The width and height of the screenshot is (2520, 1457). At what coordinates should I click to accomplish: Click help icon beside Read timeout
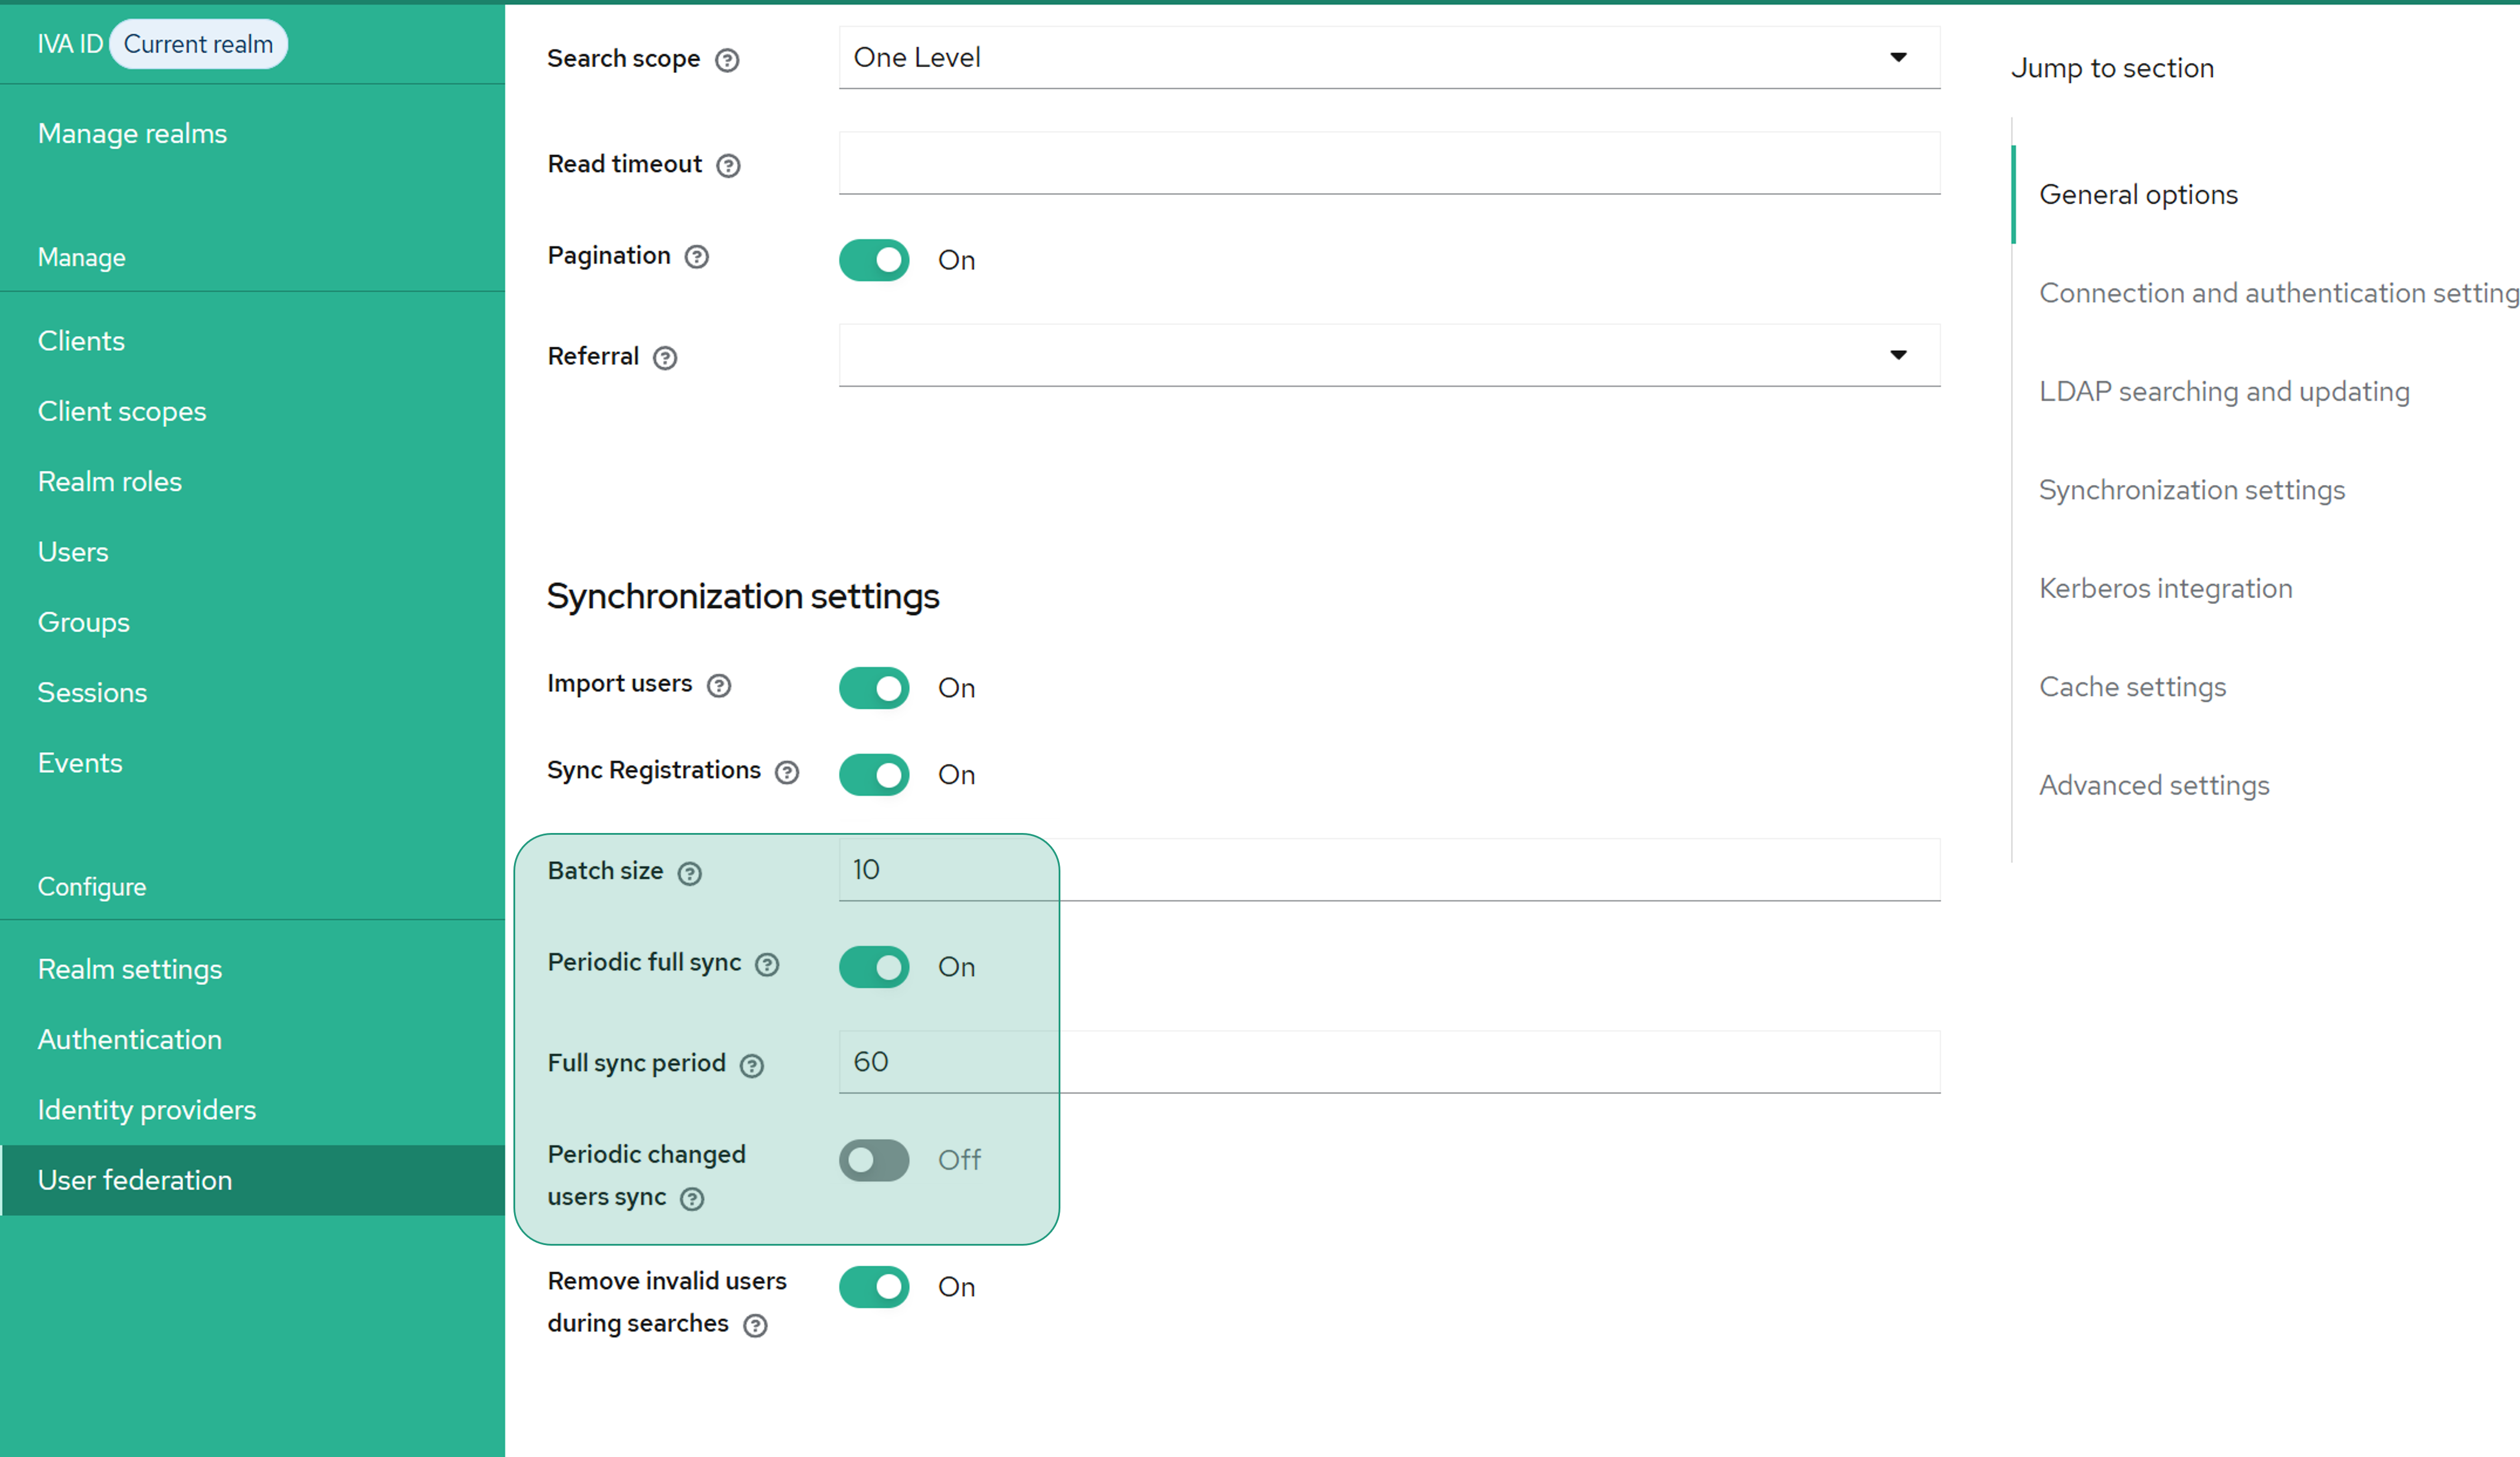728,165
